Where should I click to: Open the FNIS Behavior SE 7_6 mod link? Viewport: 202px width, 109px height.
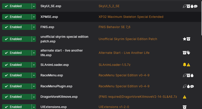click(114, 27)
